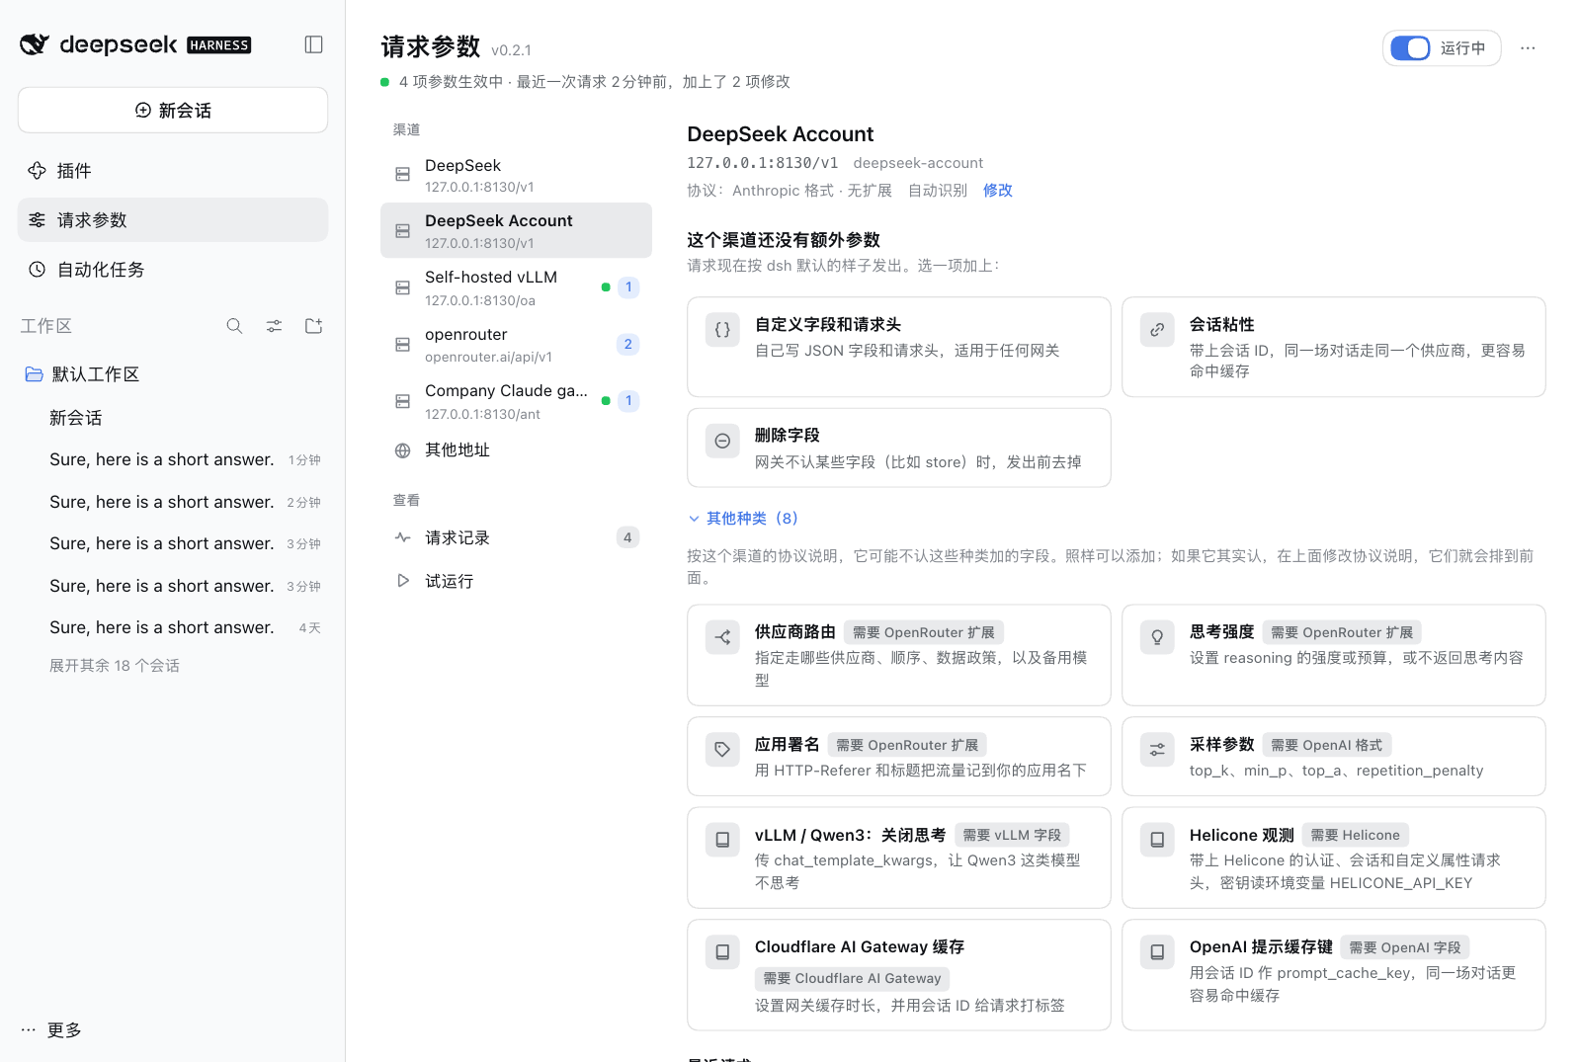Click the book icon for Cloudflare AI Gateway 缓存

point(722,952)
